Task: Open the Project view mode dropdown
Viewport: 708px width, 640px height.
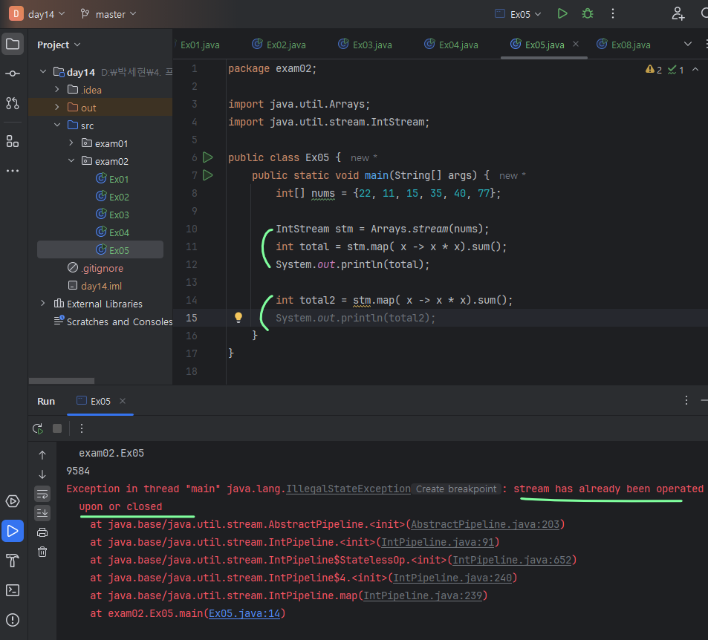Action: (x=59, y=45)
